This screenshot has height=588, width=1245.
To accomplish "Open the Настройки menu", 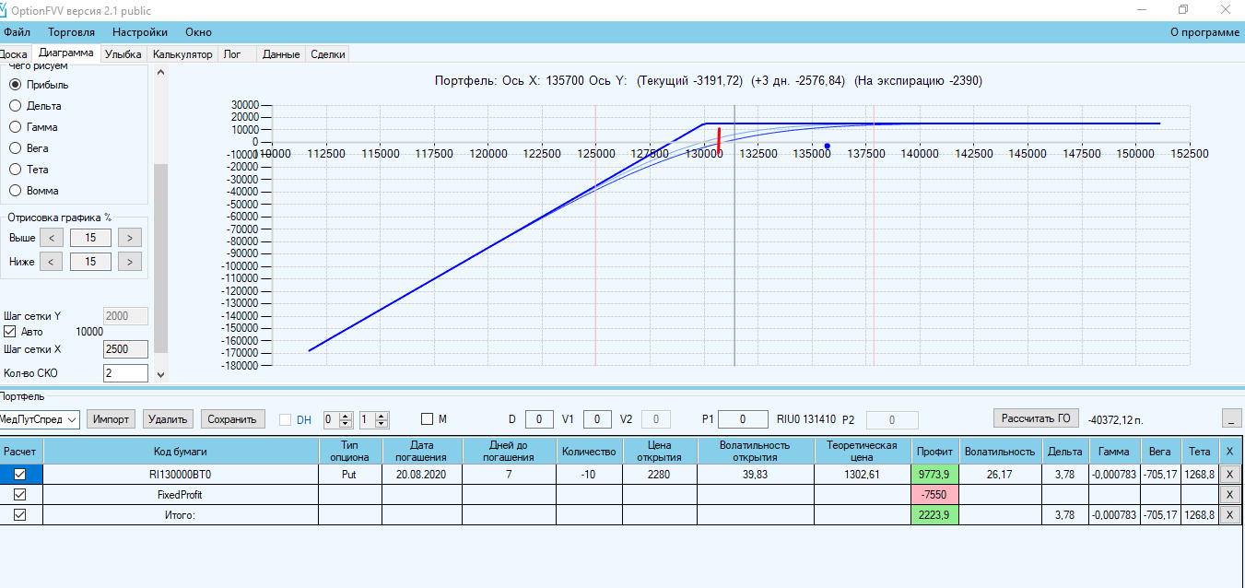I will click(139, 32).
